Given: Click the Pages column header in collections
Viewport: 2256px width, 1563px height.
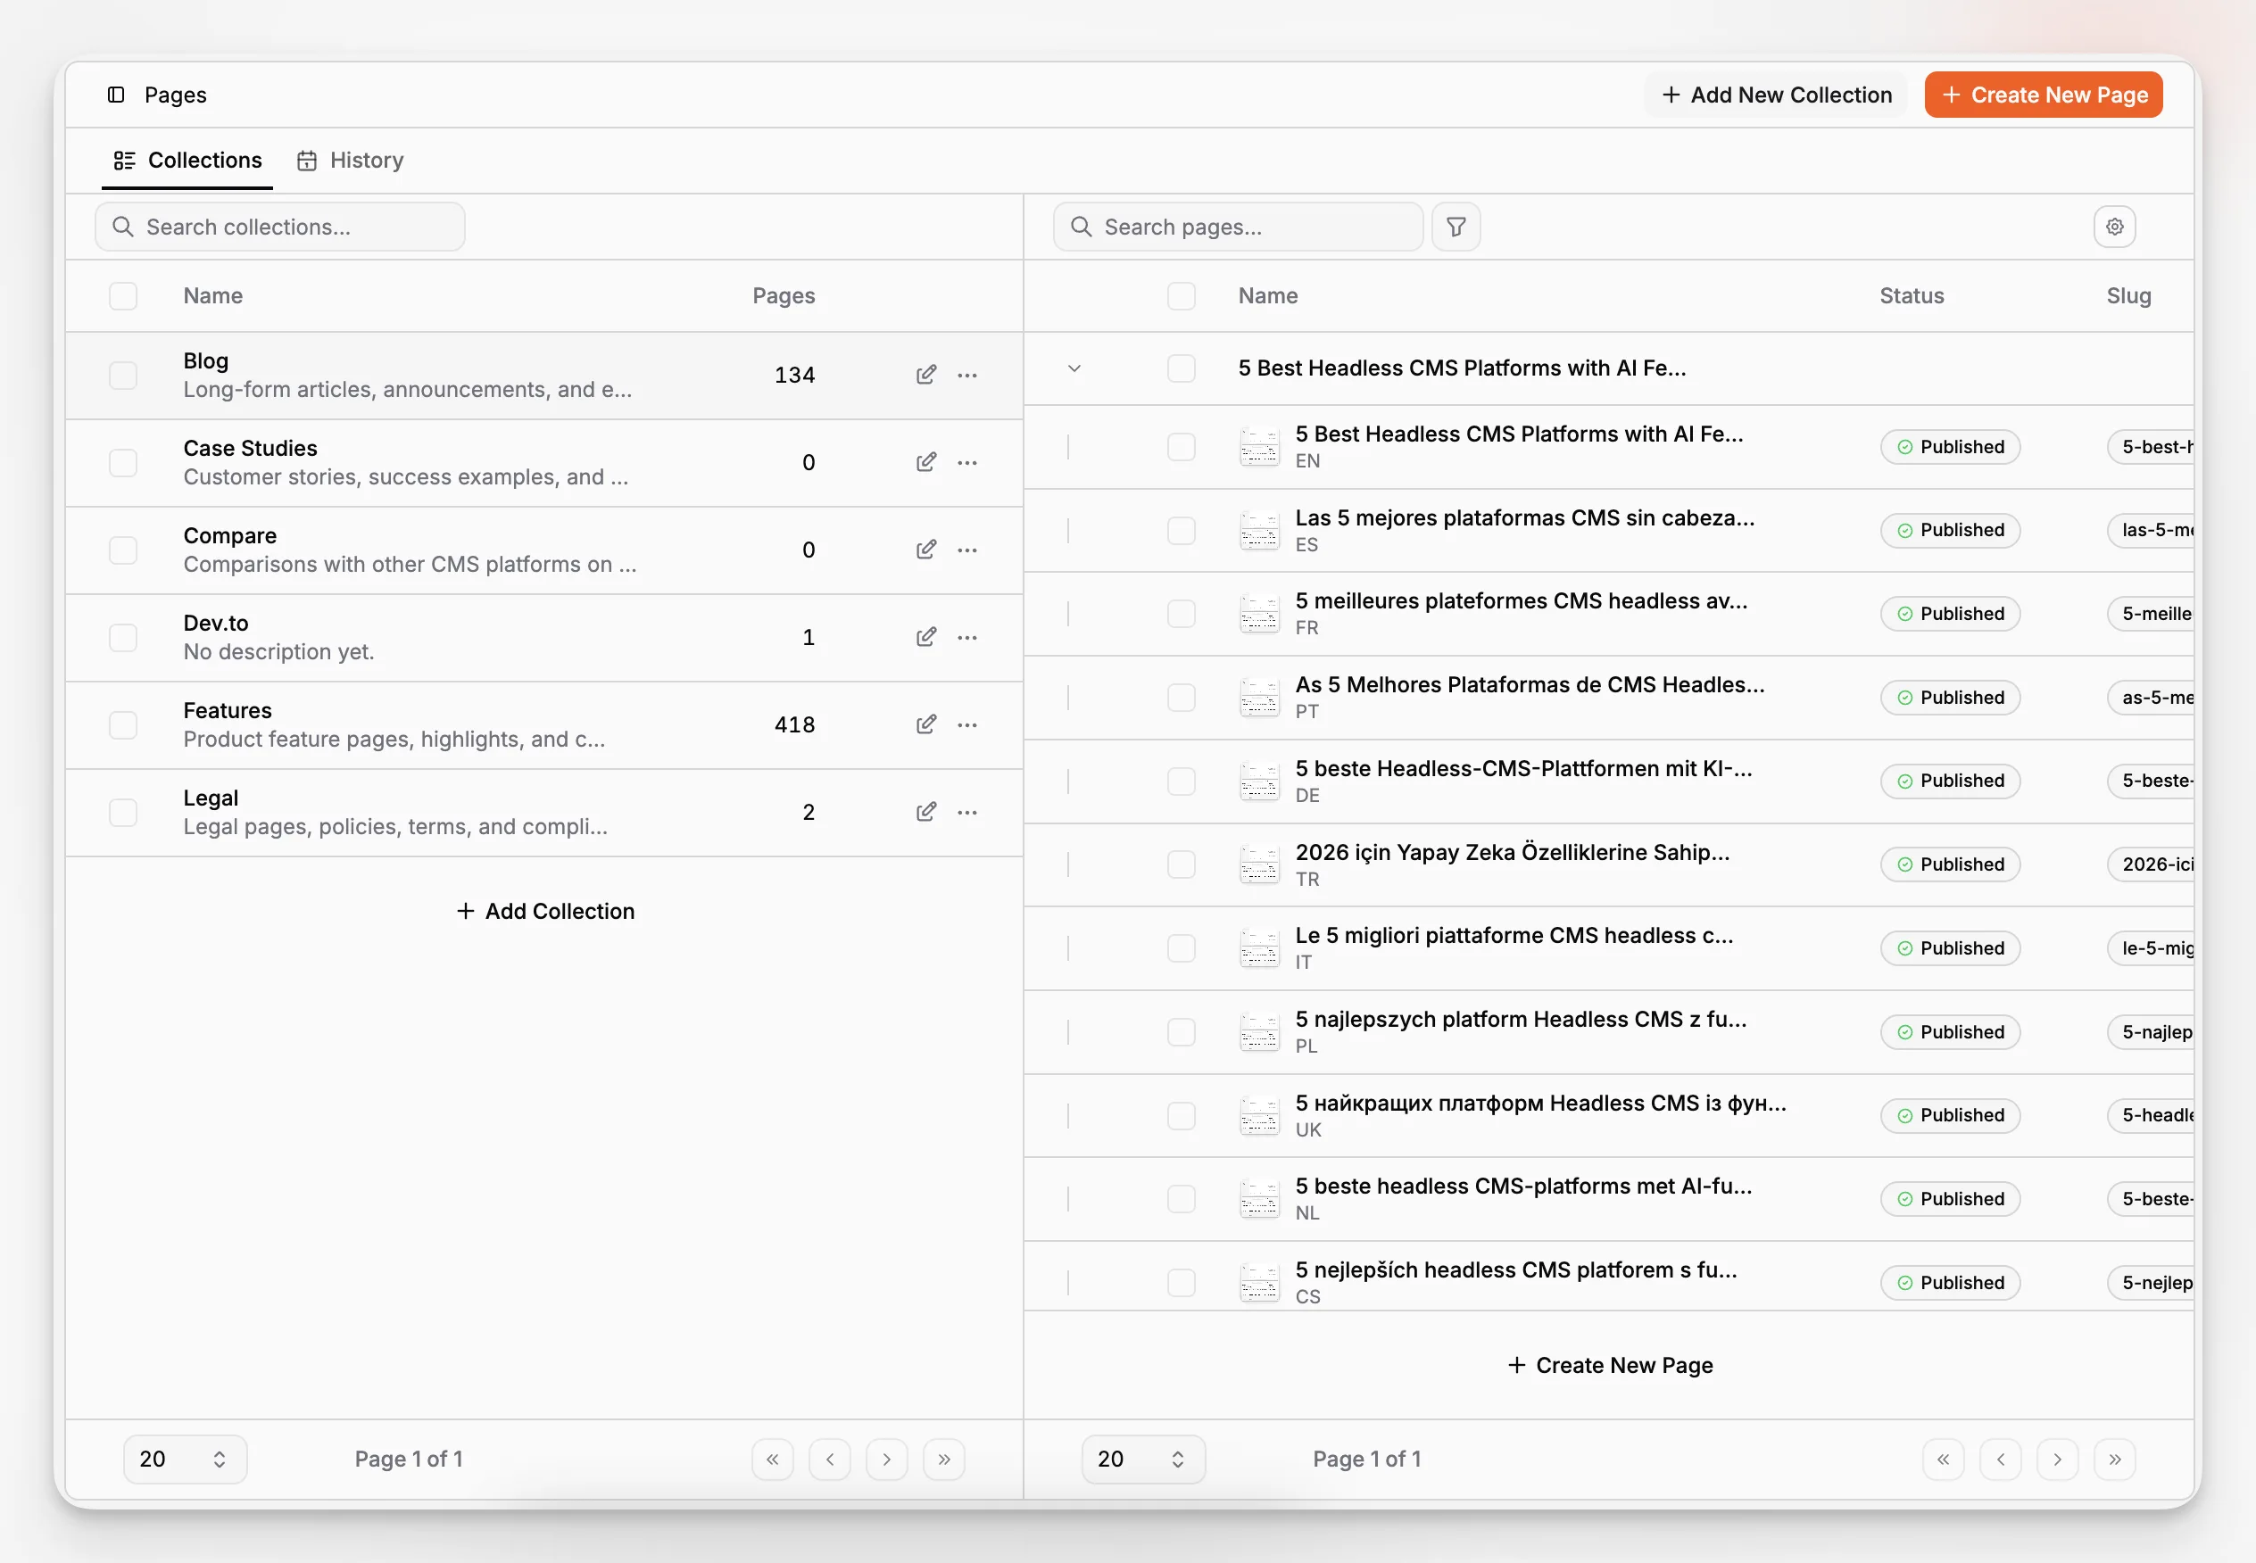Looking at the screenshot, I should click(784, 296).
